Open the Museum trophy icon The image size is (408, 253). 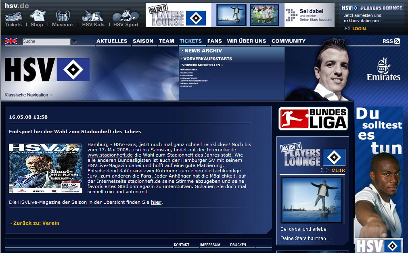click(x=62, y=16)
